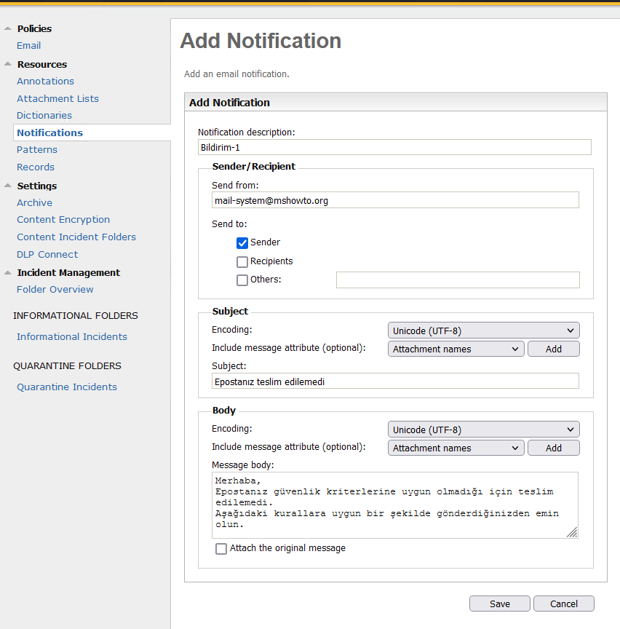Save the notification

pyautogui.click(x=500, y=604)
